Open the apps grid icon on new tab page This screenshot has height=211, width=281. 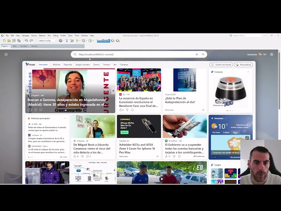[6, 55]
